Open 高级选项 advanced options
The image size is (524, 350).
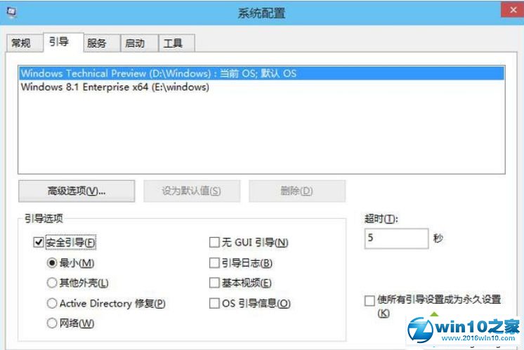[76, 191]
